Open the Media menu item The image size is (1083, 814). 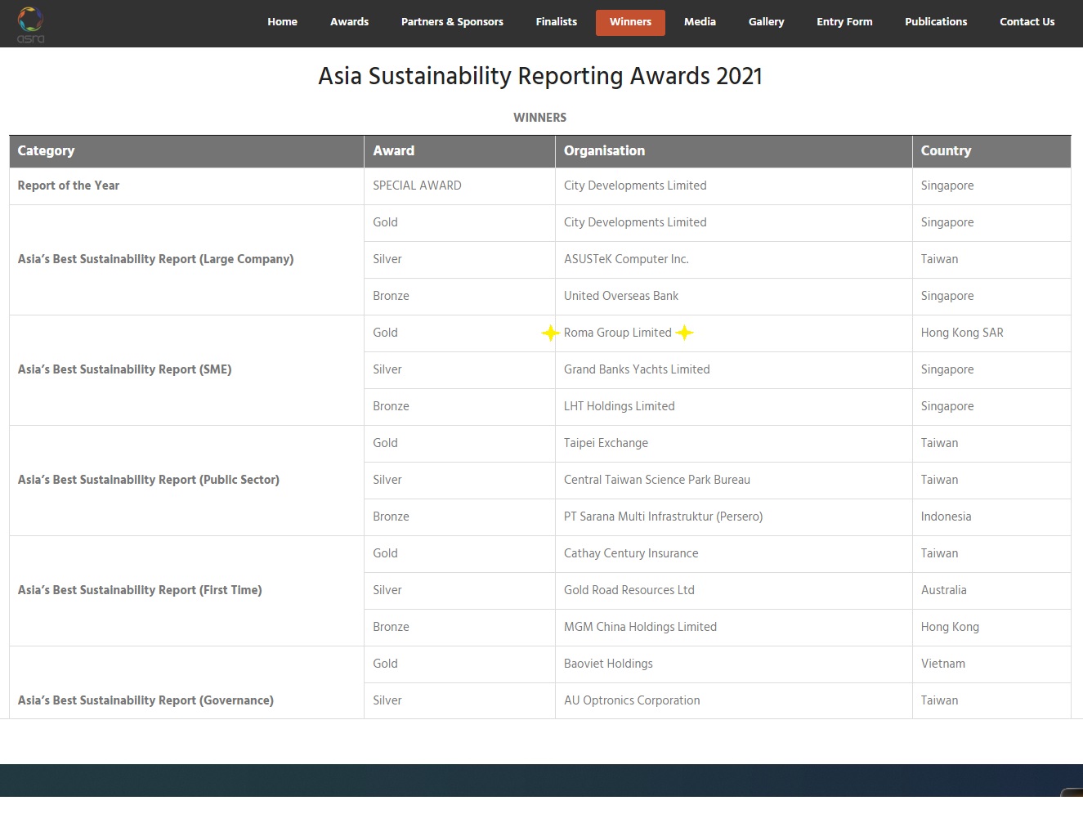tap(700, 22)
